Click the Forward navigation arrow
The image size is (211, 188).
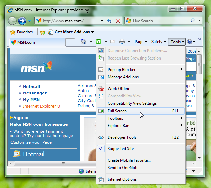click(22, 21)
